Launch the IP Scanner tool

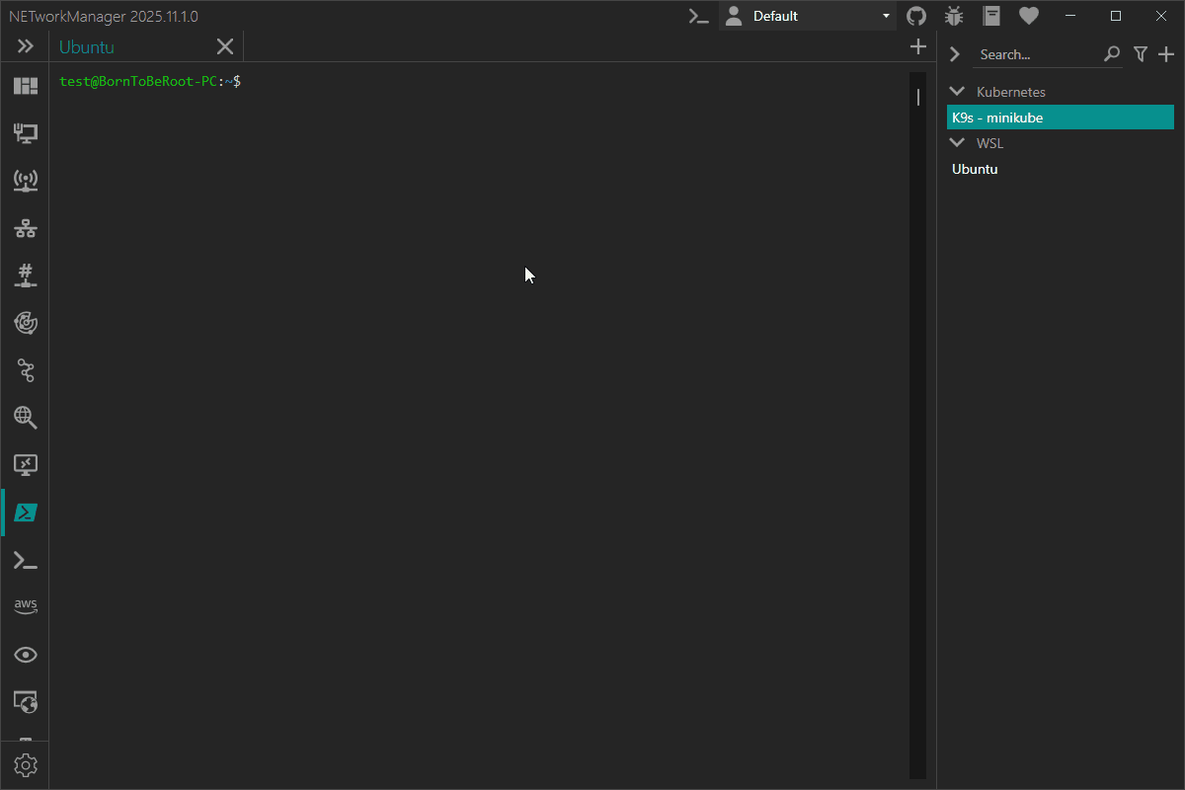[25, 228]
